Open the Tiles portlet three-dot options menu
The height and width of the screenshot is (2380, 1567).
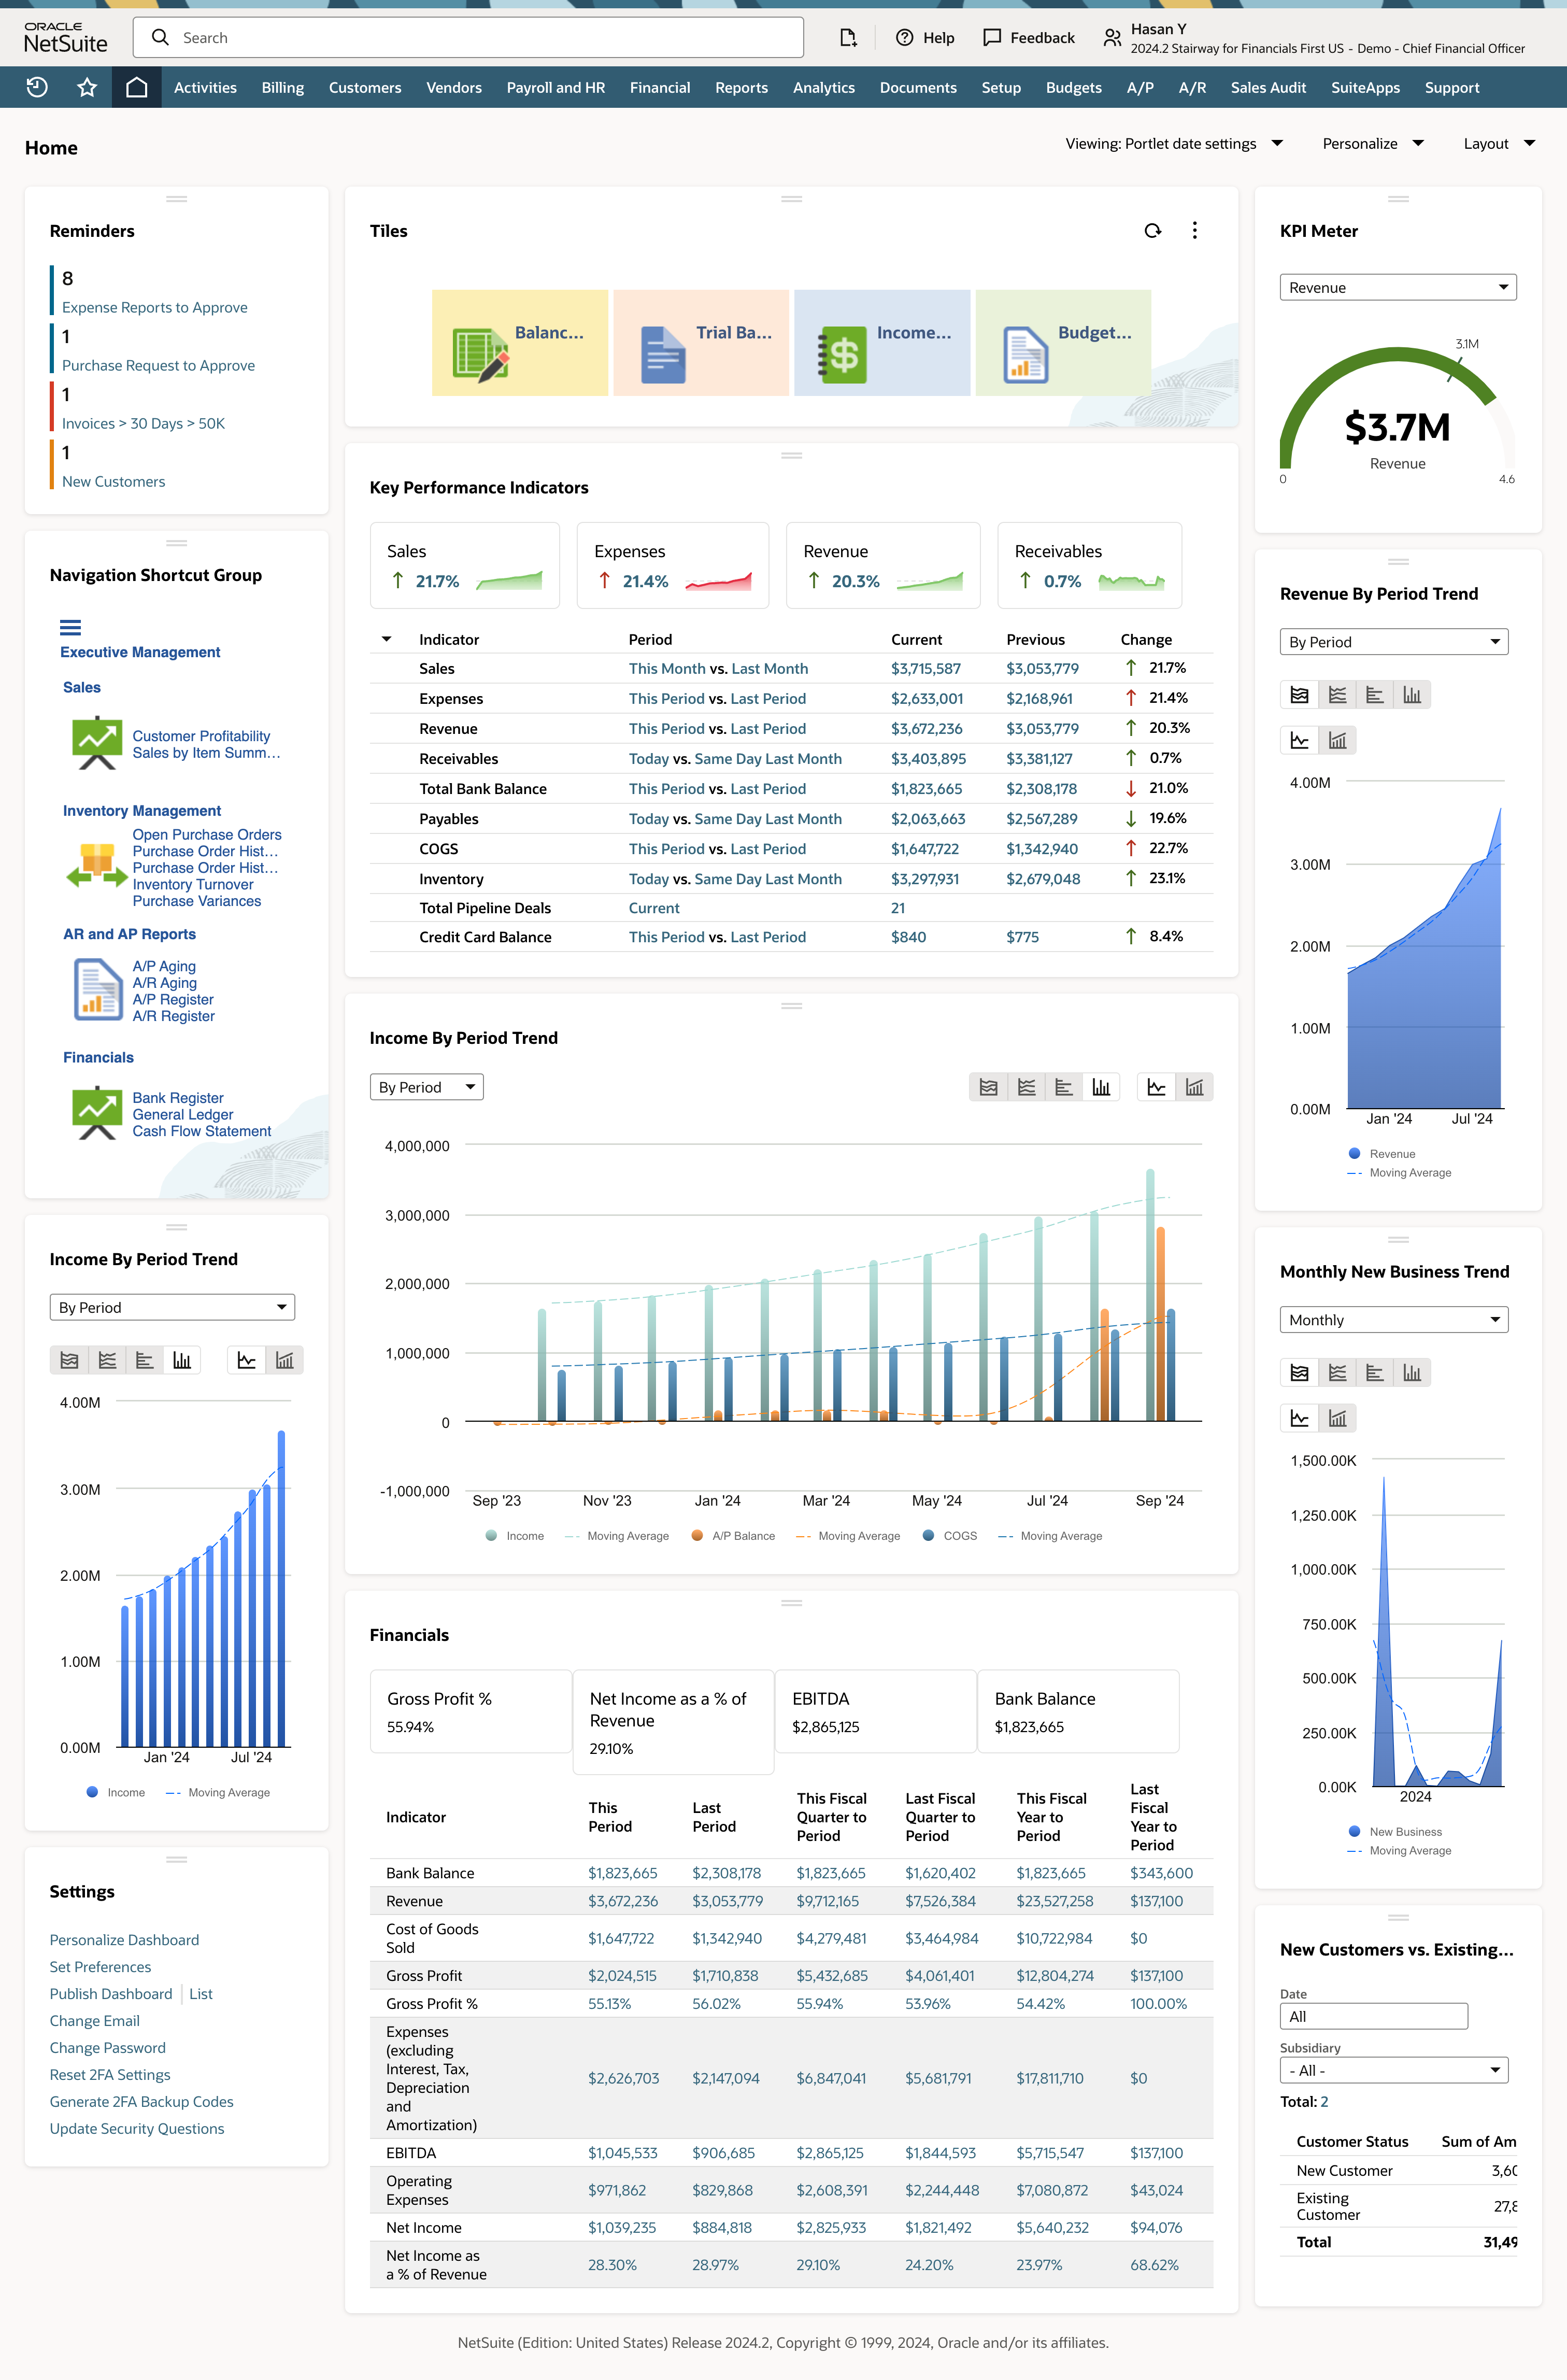coord(1194,230)
